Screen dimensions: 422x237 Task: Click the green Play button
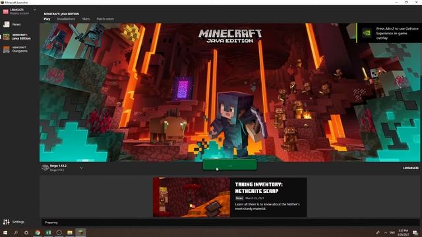pos(229,165)
